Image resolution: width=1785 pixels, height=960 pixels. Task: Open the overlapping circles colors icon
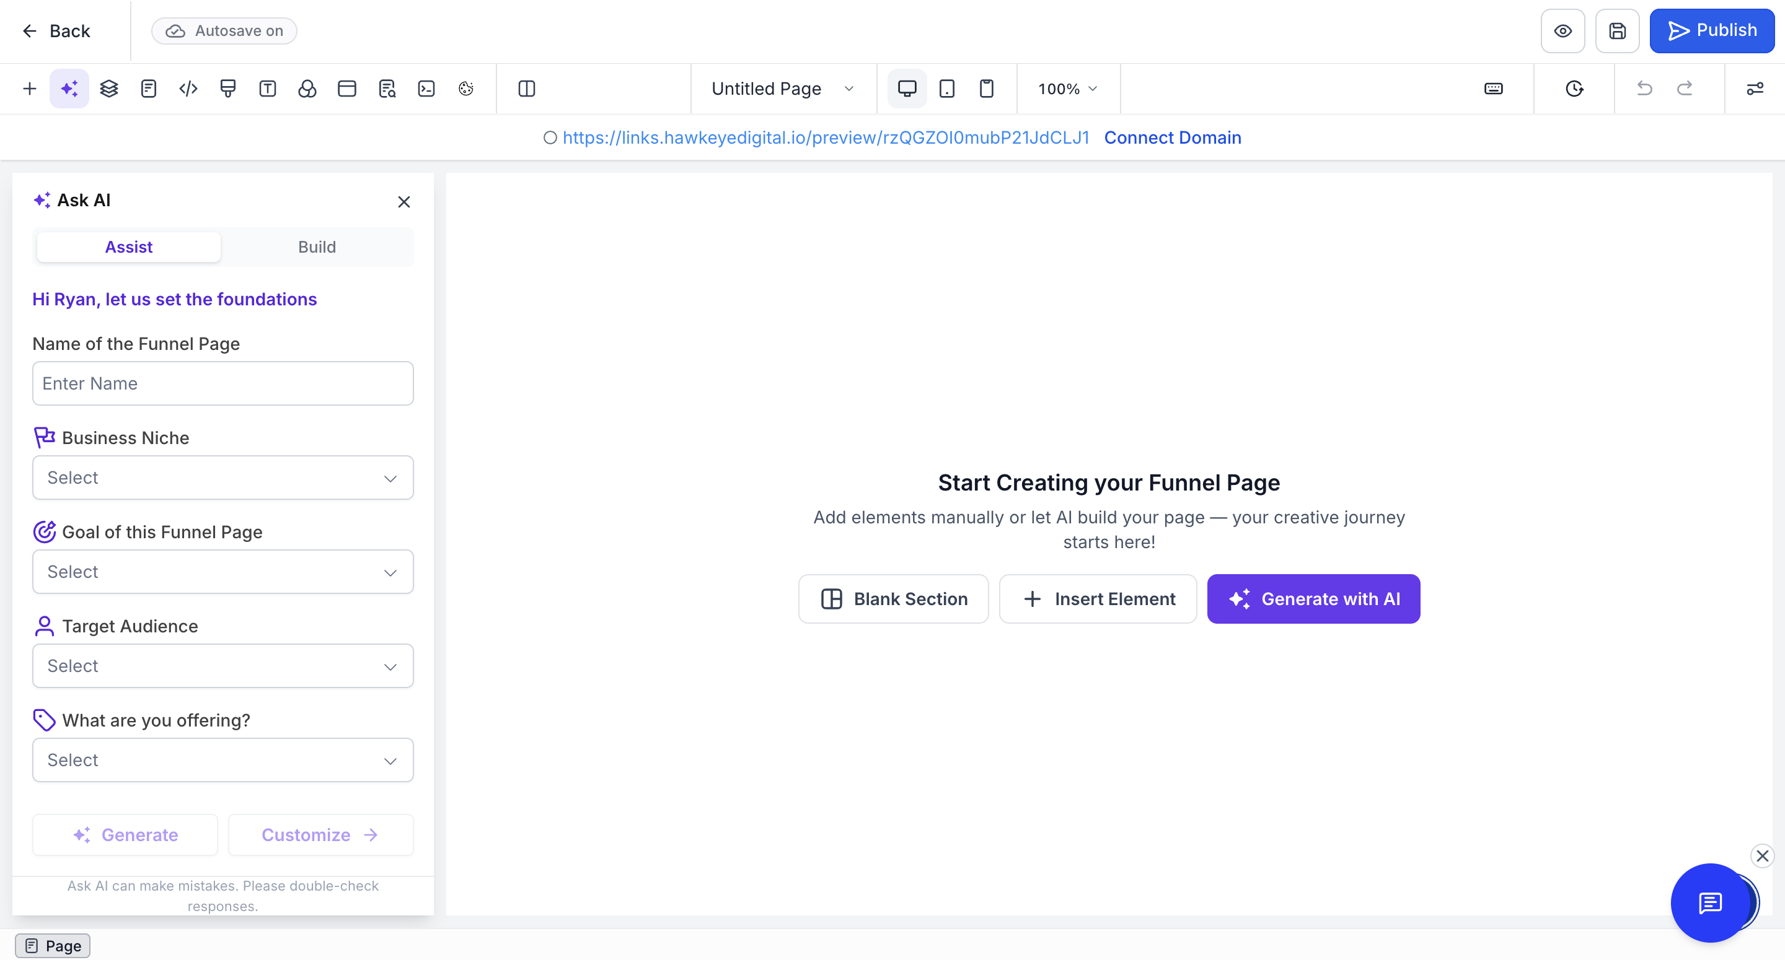(307, 89)
